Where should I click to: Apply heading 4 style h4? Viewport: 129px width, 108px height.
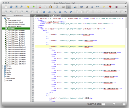(x=22, y=12)
